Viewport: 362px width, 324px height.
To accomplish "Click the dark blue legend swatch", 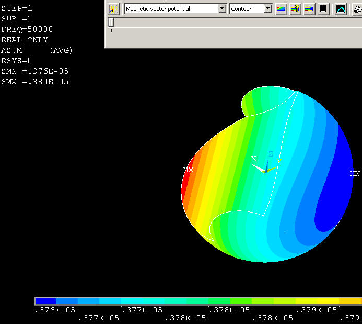I will point(45,301).
